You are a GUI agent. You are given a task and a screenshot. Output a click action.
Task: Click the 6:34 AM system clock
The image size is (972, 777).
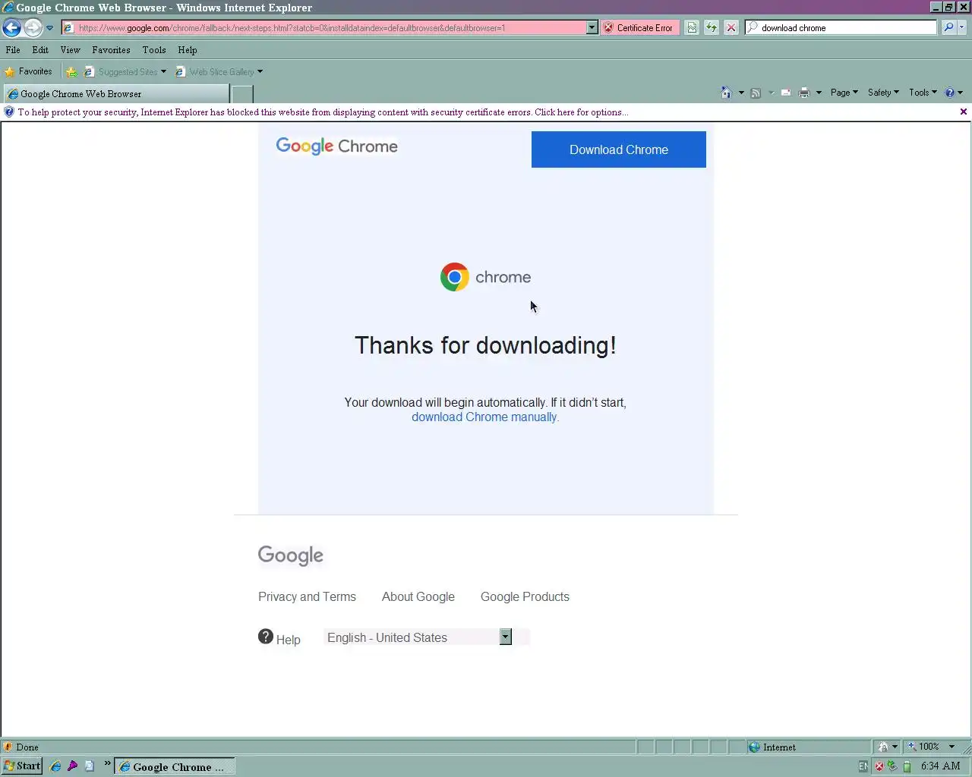(941, 766)
